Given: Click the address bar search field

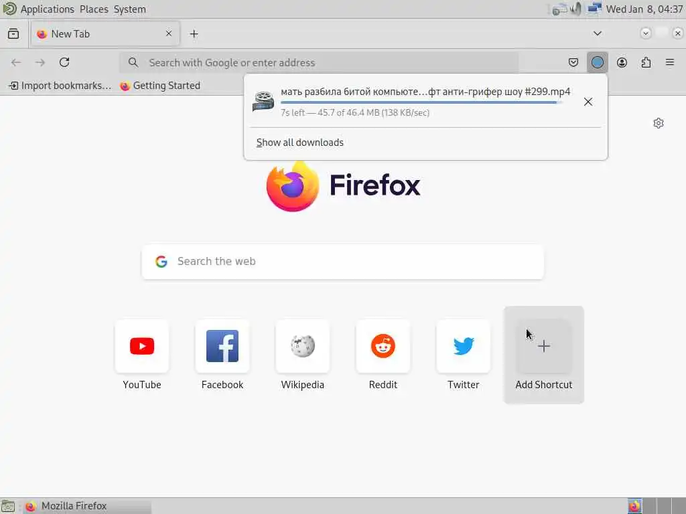Looking at the screenshot, I should click(x=320, y=62).
